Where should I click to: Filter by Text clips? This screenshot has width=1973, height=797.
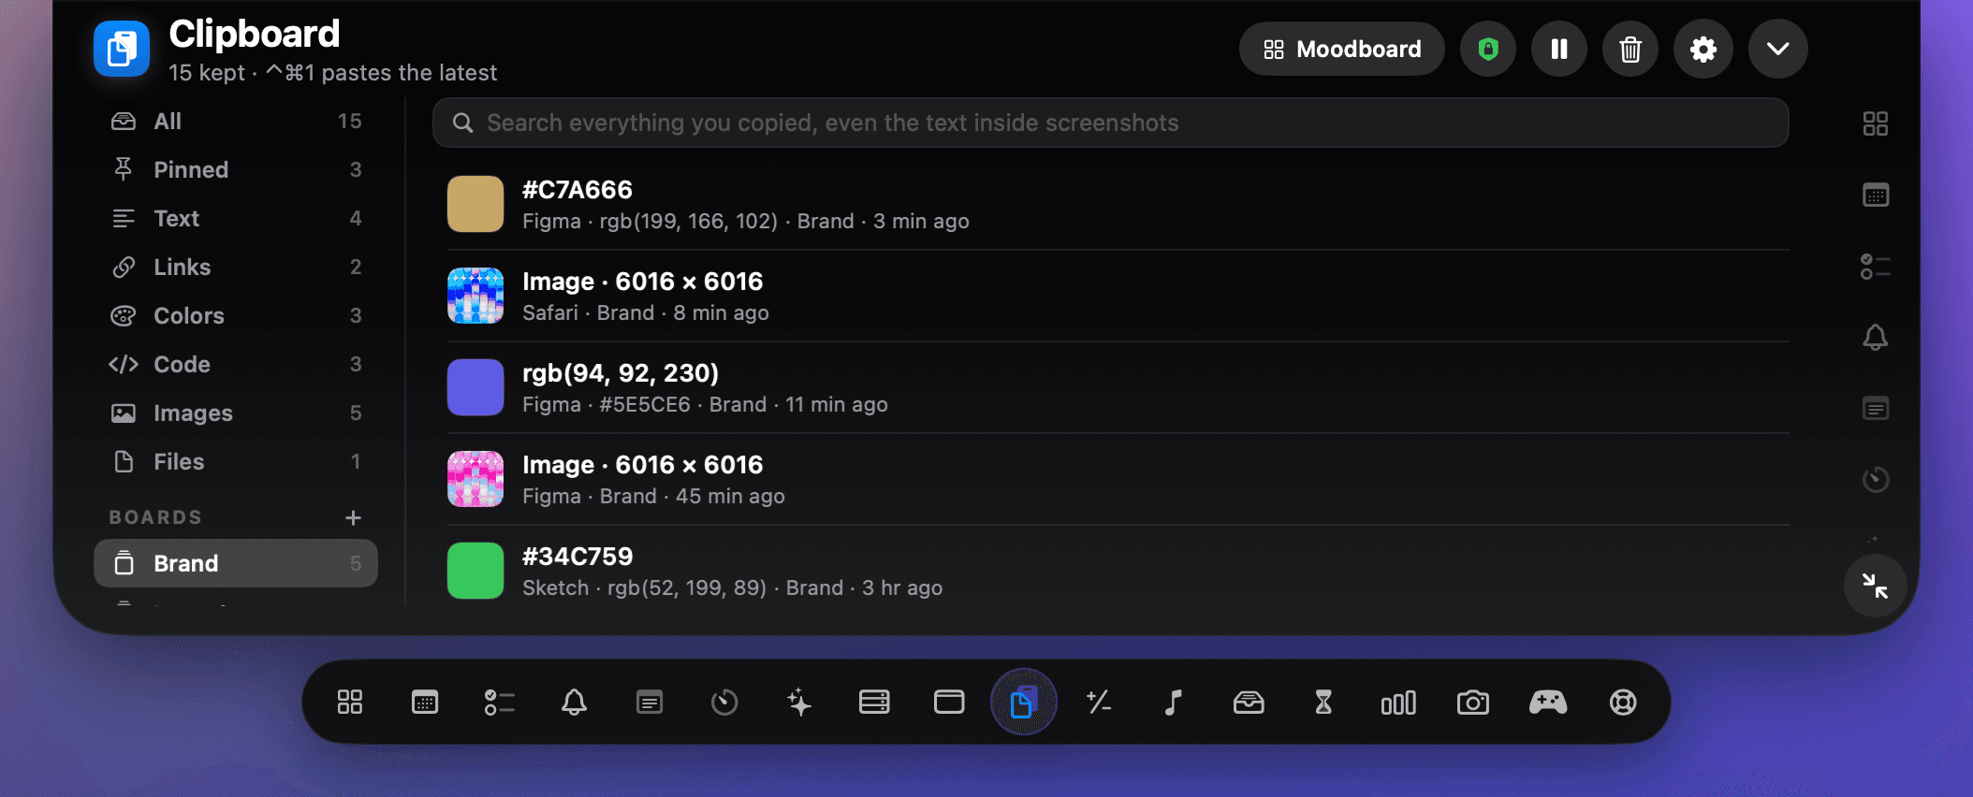click(236, 218)
